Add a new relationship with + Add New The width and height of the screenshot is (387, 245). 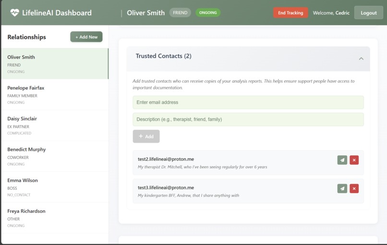click(86, 37)
